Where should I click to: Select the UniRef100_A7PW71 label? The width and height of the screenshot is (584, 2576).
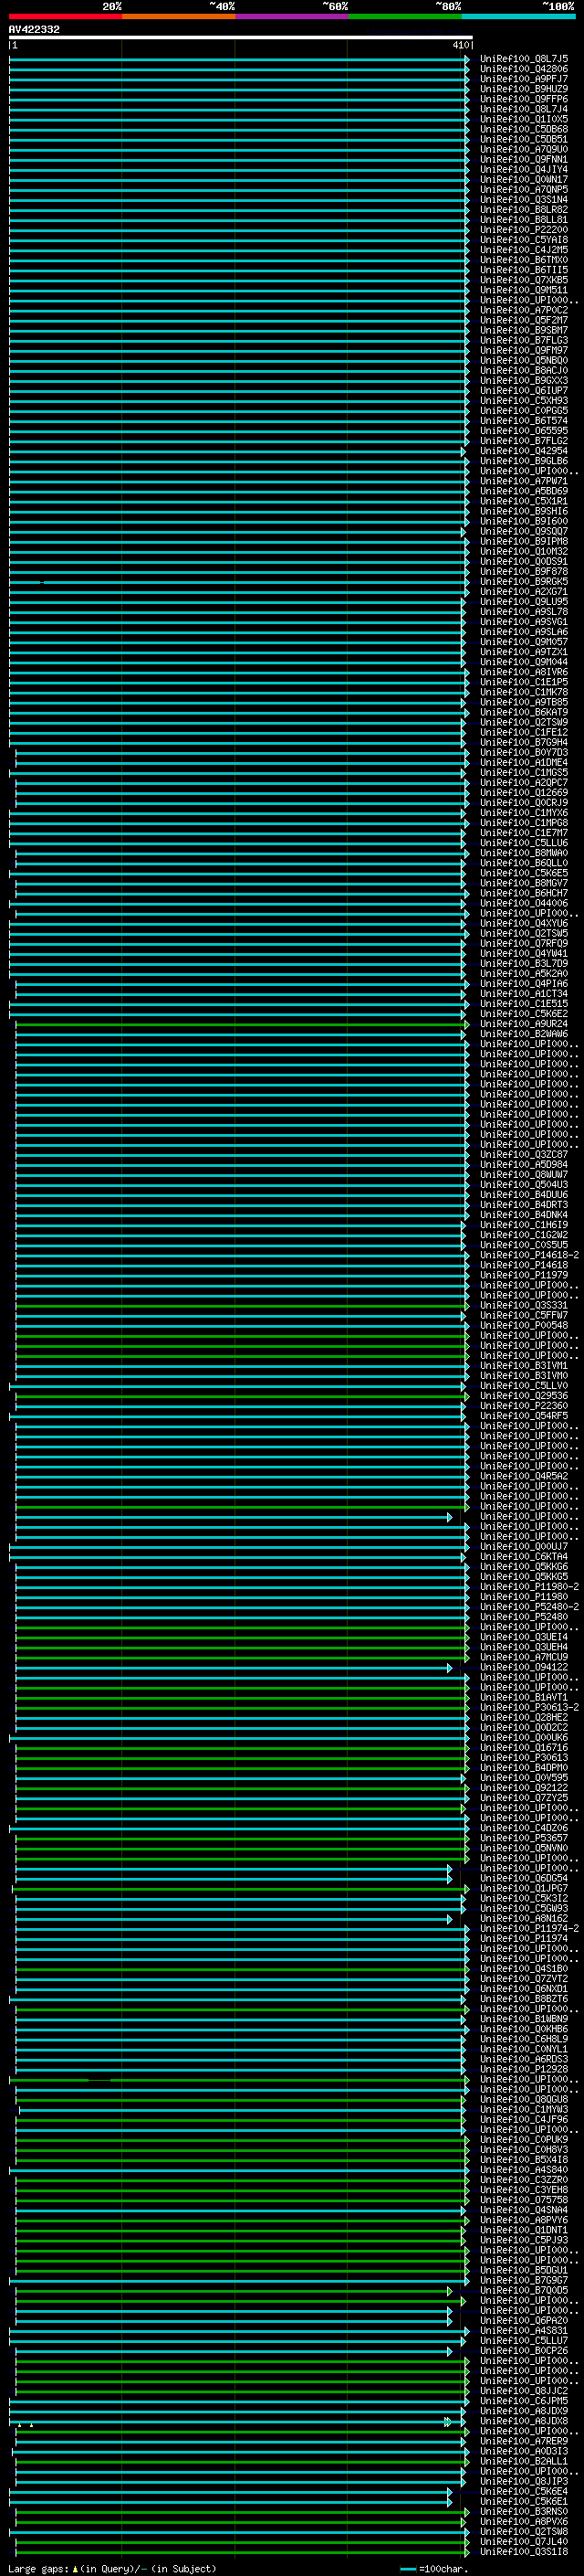pos(524,481)
